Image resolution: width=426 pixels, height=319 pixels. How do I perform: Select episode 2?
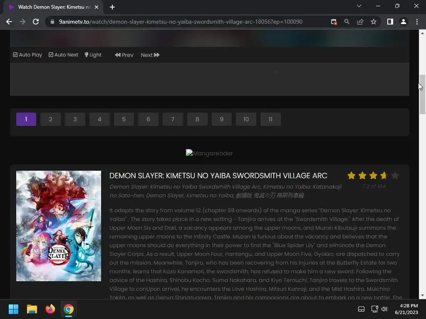[50, 119]
